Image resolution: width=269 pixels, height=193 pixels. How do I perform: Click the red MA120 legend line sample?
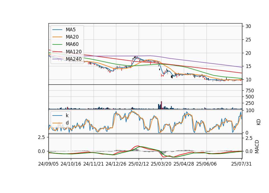tap(57, 52)
